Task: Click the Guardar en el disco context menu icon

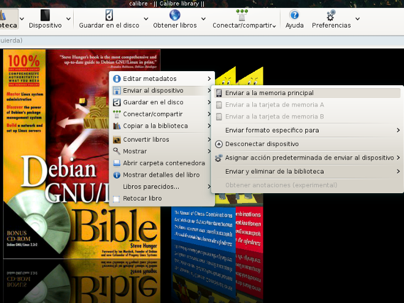Action: (117, 102)
